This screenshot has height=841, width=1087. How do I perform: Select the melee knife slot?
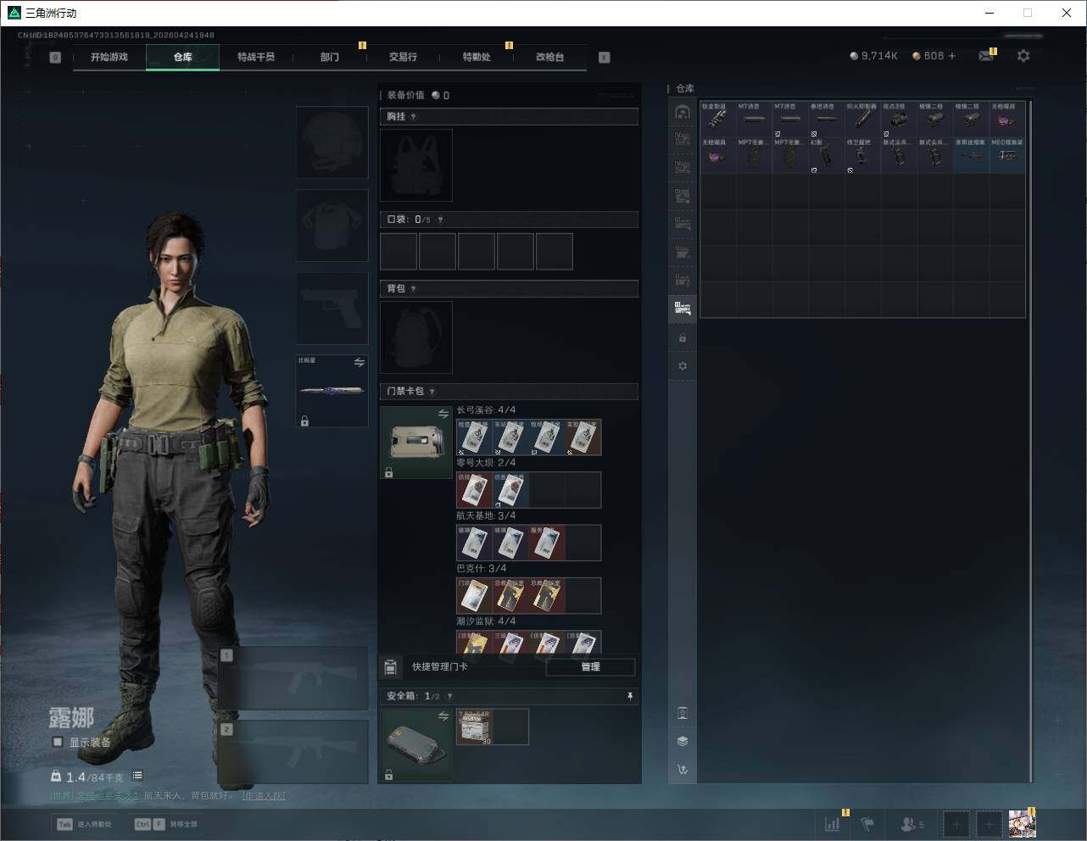[x=332, y=391]
